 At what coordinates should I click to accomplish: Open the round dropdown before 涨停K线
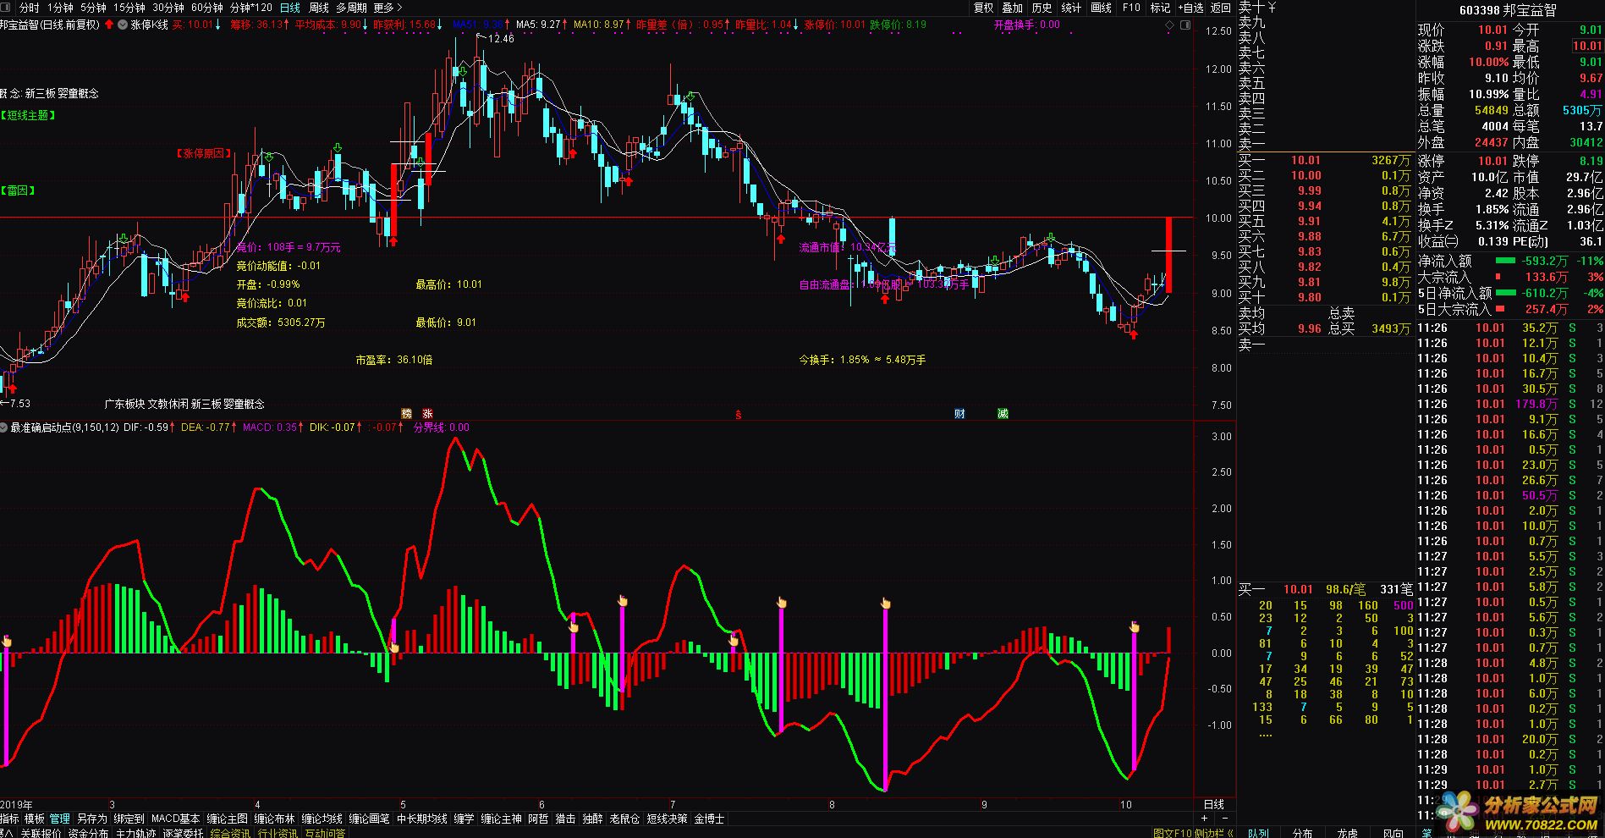[x=123, y=25]
